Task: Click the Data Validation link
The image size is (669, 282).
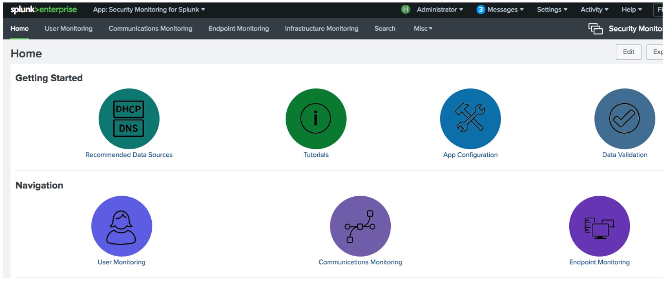Action: pos(625,155)
